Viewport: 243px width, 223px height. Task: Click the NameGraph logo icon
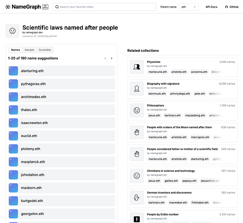(x=8, y=7)
